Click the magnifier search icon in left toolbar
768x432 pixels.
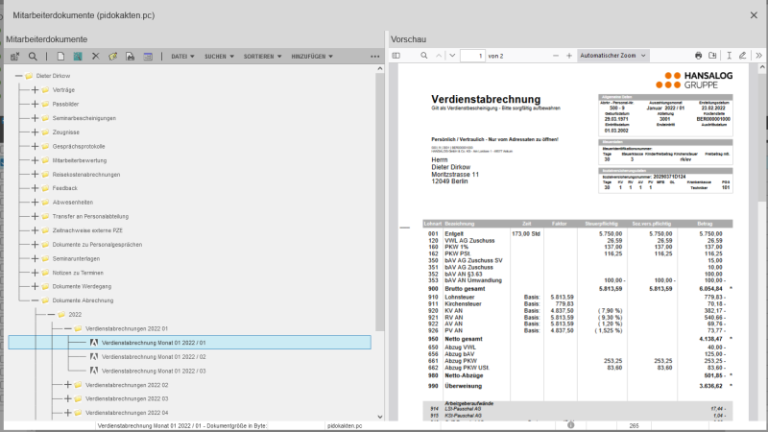point(33,57)
